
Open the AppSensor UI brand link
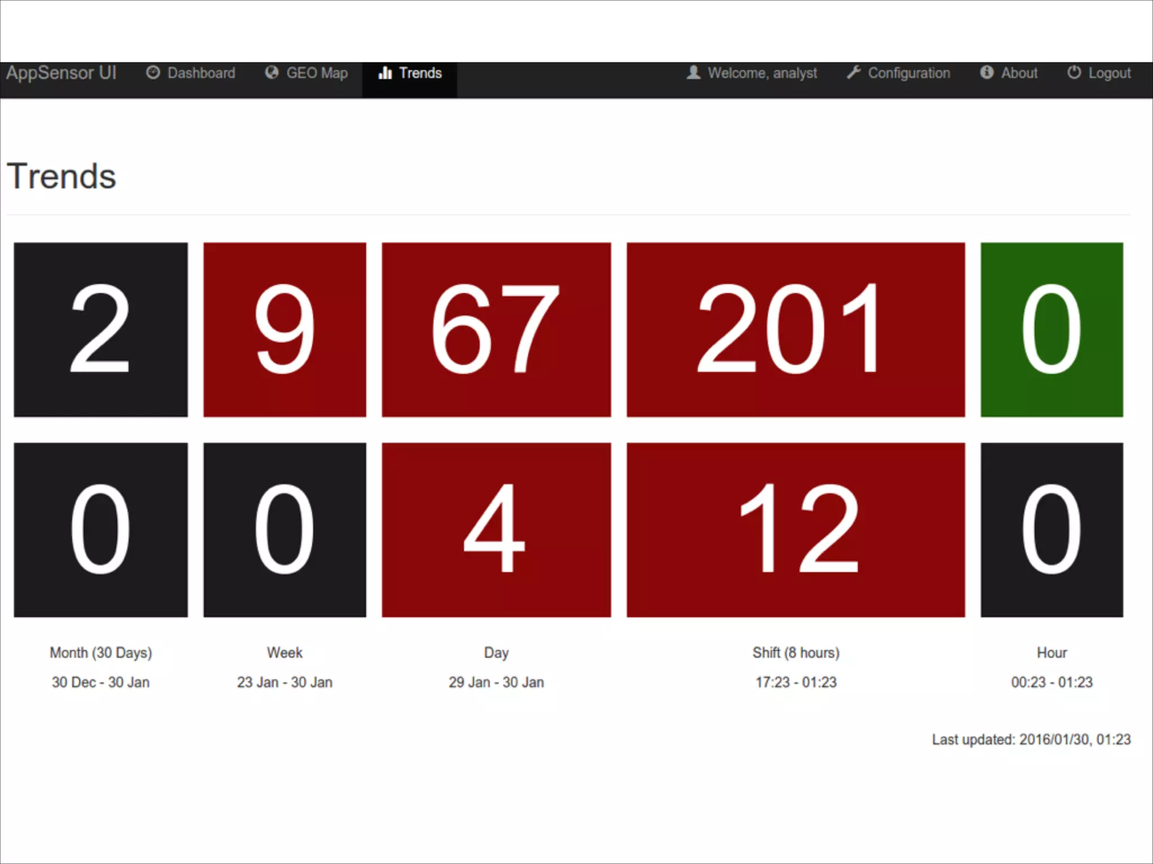click(61, 73)
